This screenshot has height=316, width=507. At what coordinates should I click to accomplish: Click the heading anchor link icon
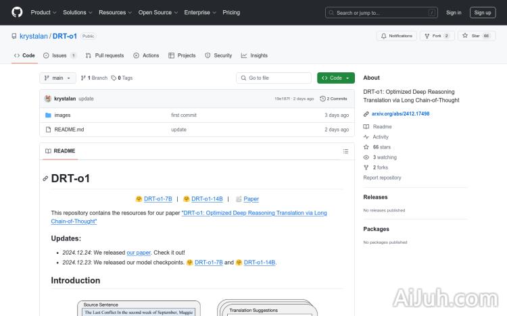click(x=45, y=179)
